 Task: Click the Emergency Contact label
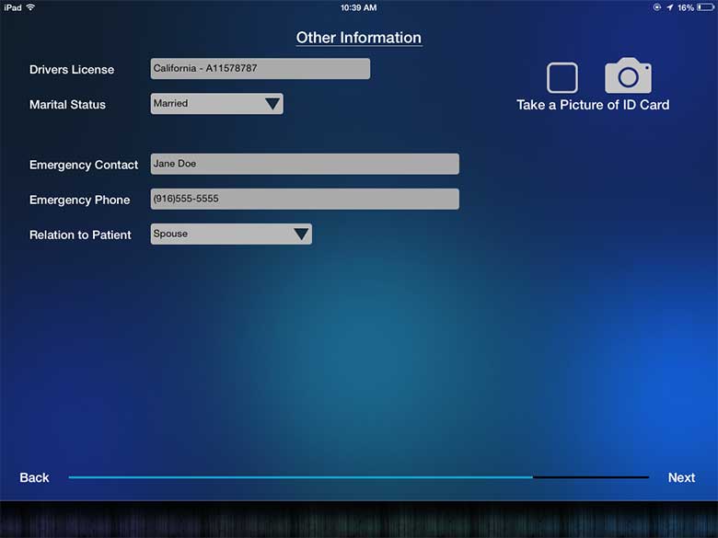tap(84, 166)
